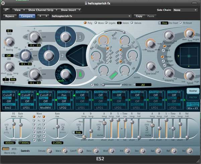The image size is (201, 164).
Task: Select Hard distortion type
Action: 163,51
